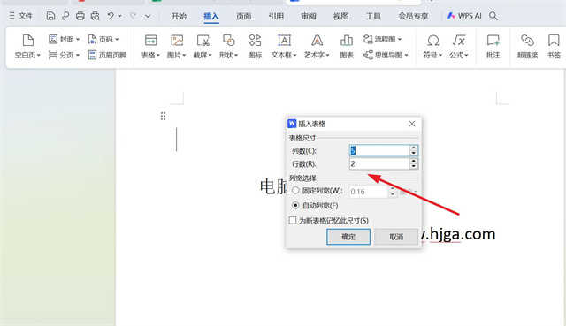The height and width of the screenshot is (326, 566).
Task: Open the 页码 page number dropdown
Action: [x=103, y=39]
